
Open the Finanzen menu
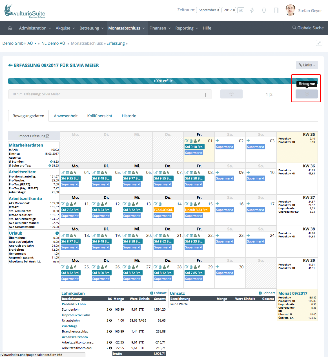[160, 28]
